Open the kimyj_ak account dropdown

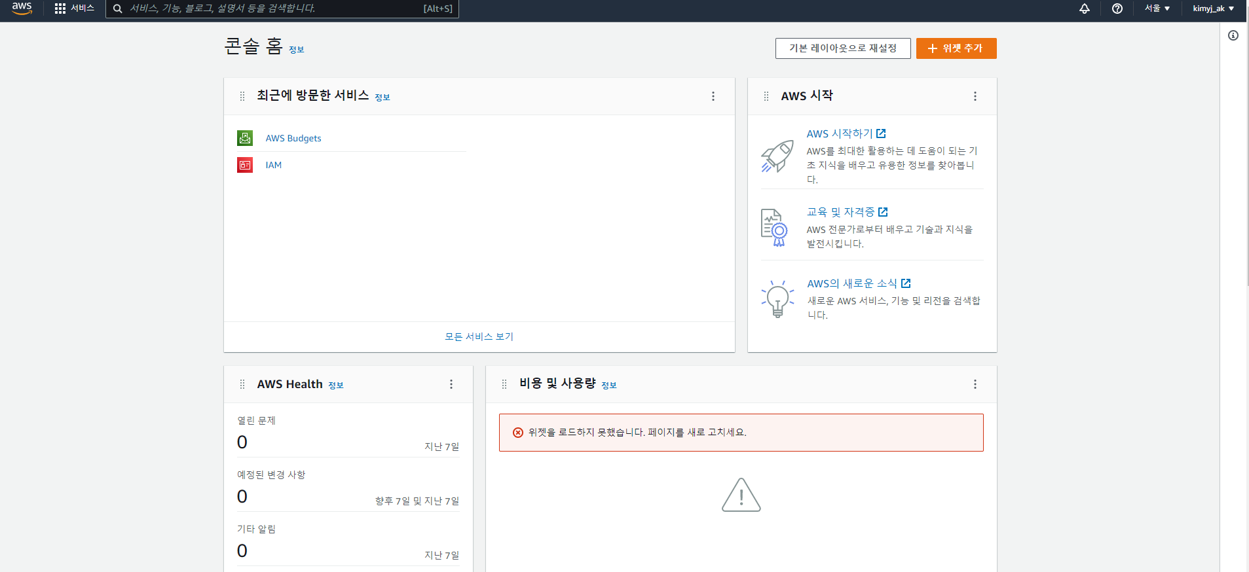click(x=1213, y=9)
